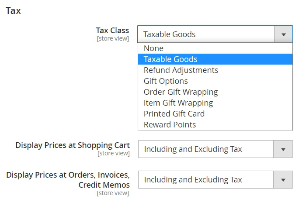Screen dimensions: 299x206
Task: Click the Tax Class field label
Action: point(112,31)
